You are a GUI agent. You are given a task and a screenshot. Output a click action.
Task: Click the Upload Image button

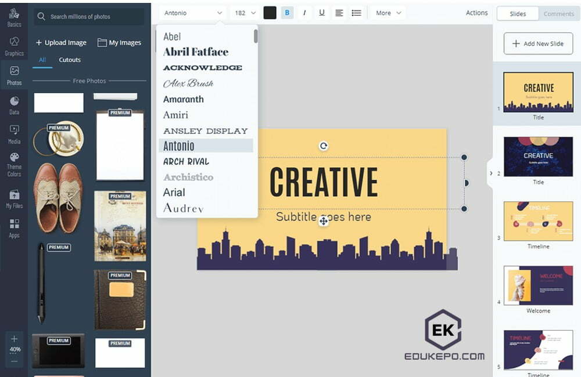tap(61, 42)
